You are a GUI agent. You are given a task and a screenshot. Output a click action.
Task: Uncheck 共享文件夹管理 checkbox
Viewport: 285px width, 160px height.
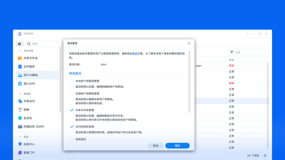pos(72,110)
